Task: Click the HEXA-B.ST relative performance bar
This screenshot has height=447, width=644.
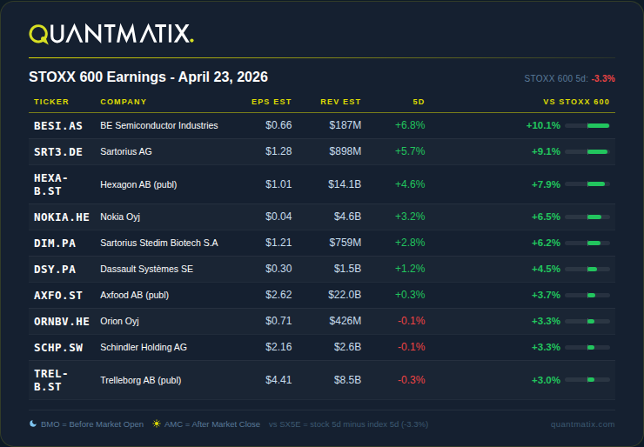Action: tap(587, 184)
